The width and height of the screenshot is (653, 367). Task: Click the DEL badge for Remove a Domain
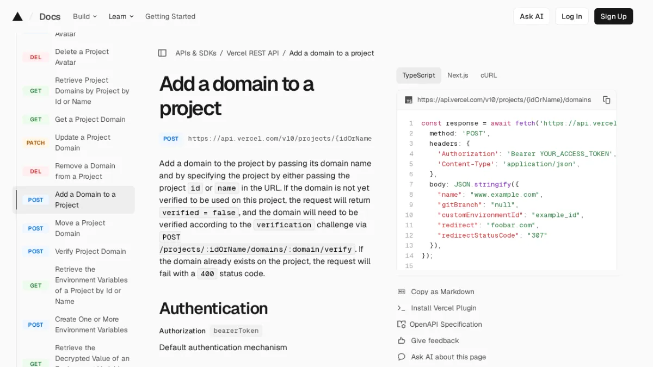click(x=35, y=171)
